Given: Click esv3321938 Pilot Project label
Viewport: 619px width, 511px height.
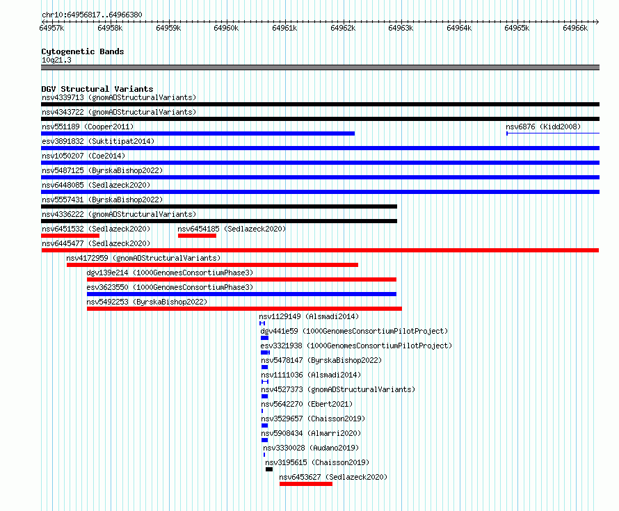Looking at the screenshot, I should pyautogui.click(x=356, y=346).
